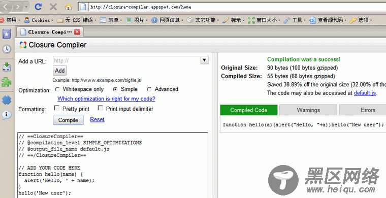The image size is (386, 198).
Task: Open the 网页信息 (Information) toolbar menu
Action: pyautogui.click(x=168, y=20)
